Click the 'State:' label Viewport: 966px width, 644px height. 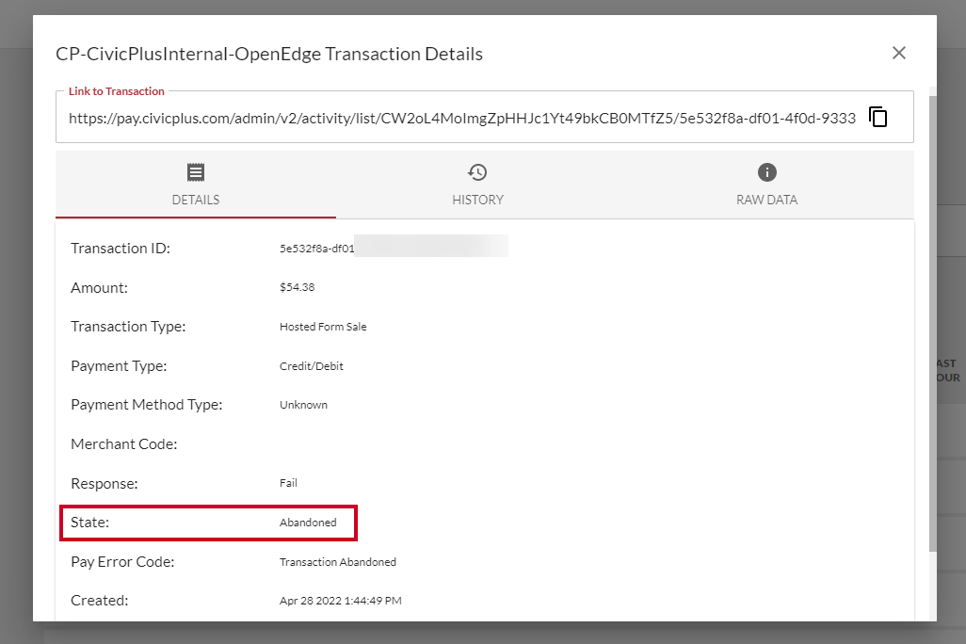pos(90,523)
